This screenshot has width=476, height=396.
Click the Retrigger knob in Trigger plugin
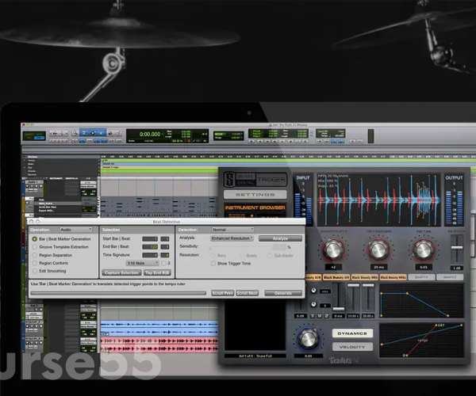pos(378,250)
